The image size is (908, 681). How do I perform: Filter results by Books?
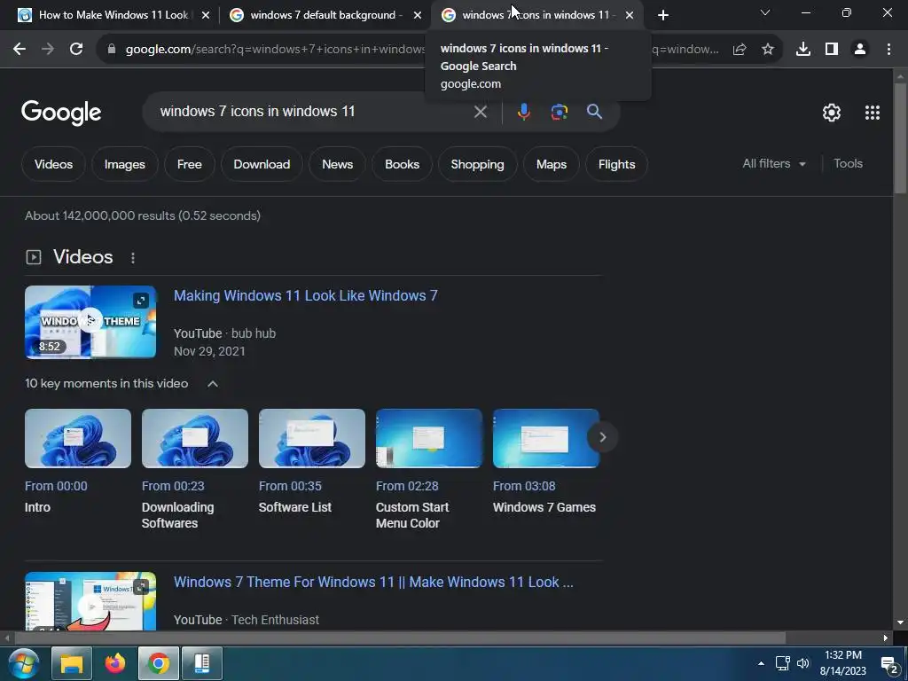pyautogui.click(x=402, y=164)
